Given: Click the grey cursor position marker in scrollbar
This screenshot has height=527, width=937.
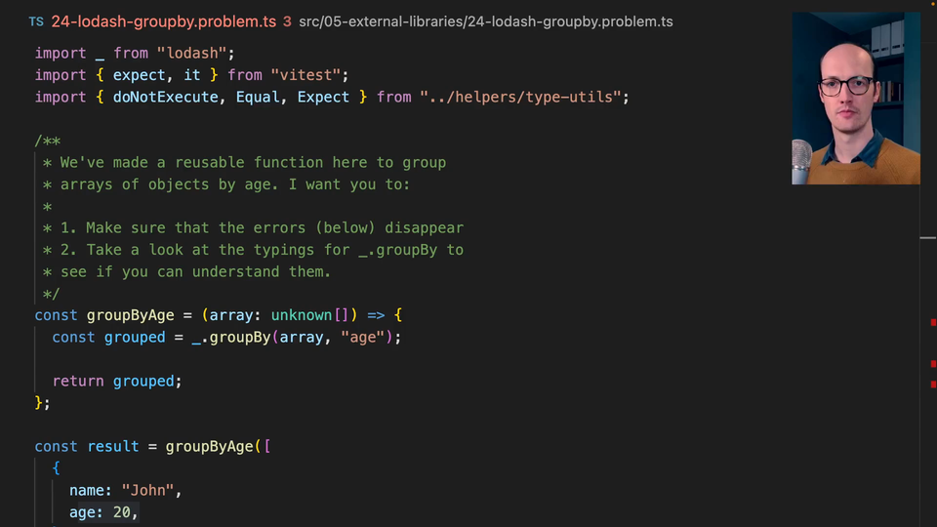Looking at the screenshot, I should click(927, 237).
